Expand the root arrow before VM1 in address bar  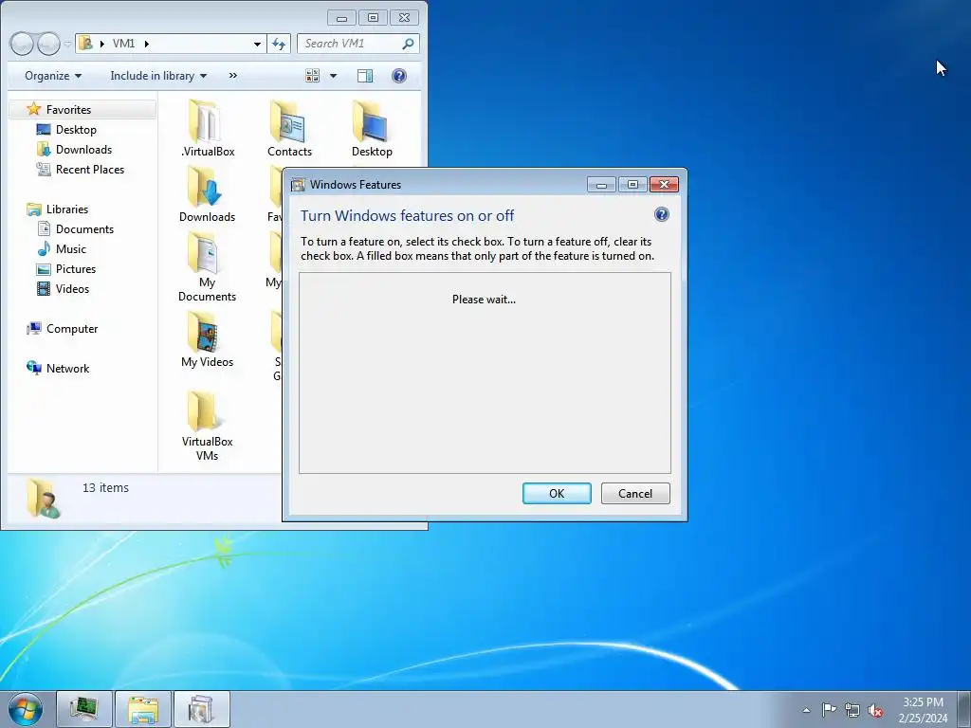pyautogui.click(x=102, y=44)
